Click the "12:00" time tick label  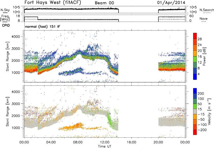(105, 142)
